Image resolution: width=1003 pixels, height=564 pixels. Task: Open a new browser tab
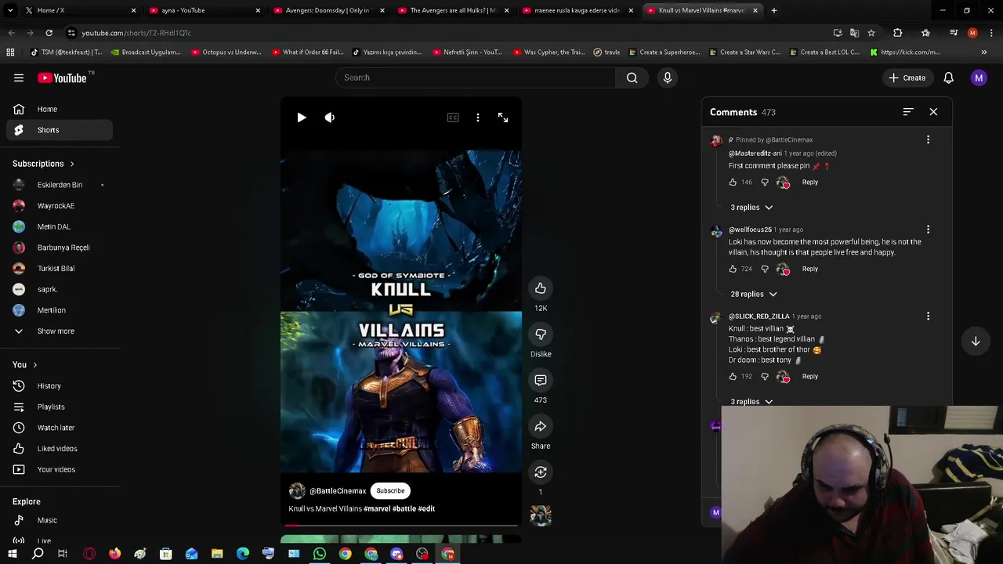click(x=774, y=10)
